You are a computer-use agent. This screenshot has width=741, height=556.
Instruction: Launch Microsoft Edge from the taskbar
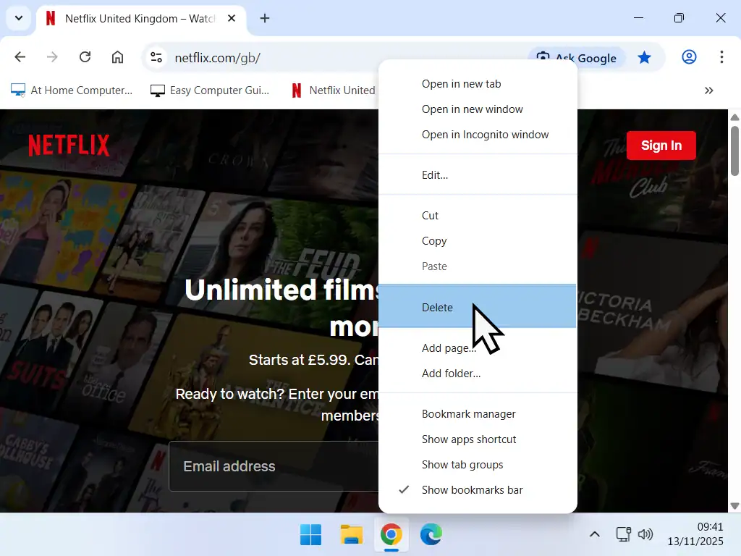(x=431, y=534)
